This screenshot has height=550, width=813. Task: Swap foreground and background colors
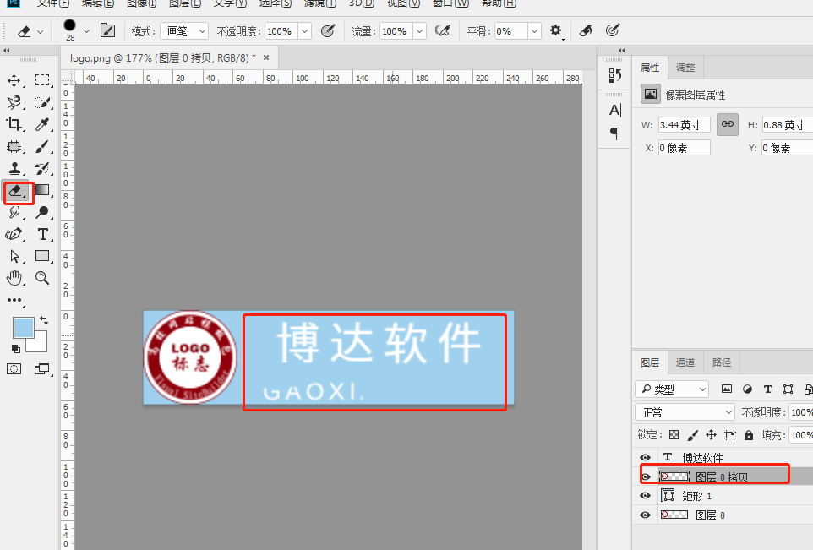pyautogui.click(x=44, y=320)
